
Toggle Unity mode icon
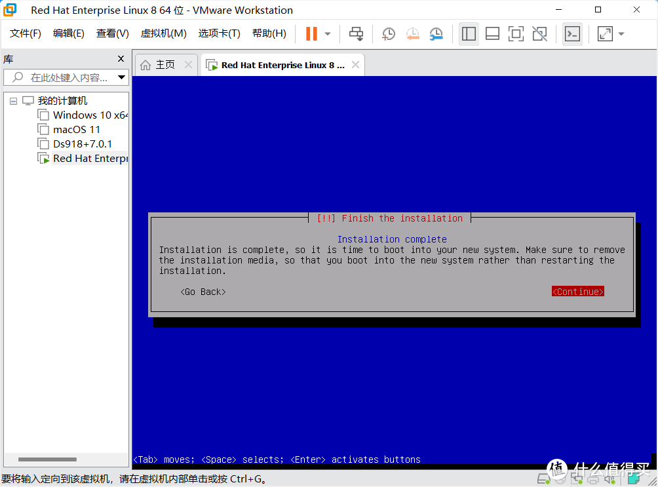point(539,34)
